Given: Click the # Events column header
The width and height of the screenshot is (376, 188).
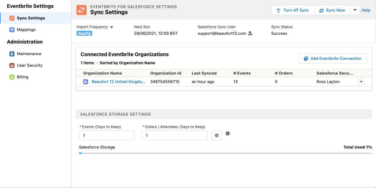Looking at the screenshot, I should click(x=242, y=73).
